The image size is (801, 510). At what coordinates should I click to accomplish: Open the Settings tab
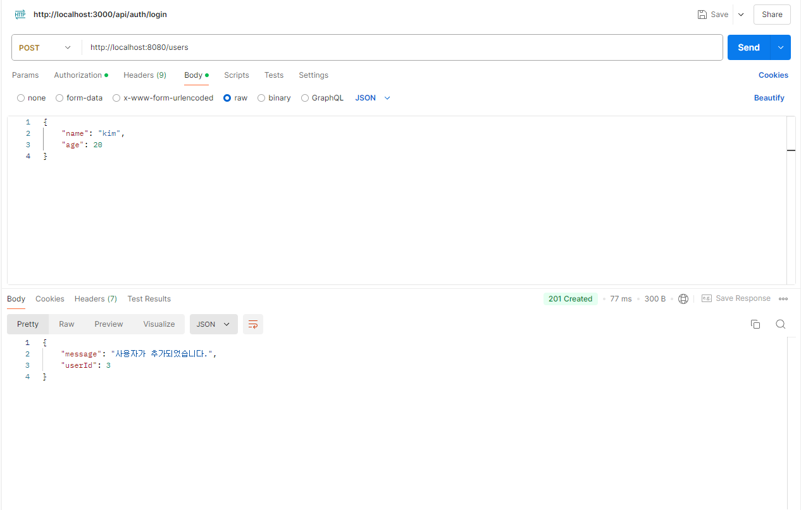[x=314, y=75]
